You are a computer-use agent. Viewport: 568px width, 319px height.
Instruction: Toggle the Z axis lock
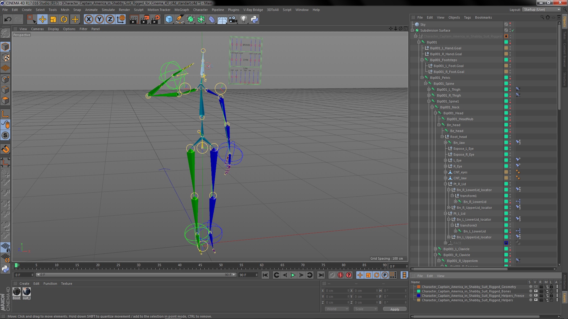pyautogui.click(x=110, y=19)
